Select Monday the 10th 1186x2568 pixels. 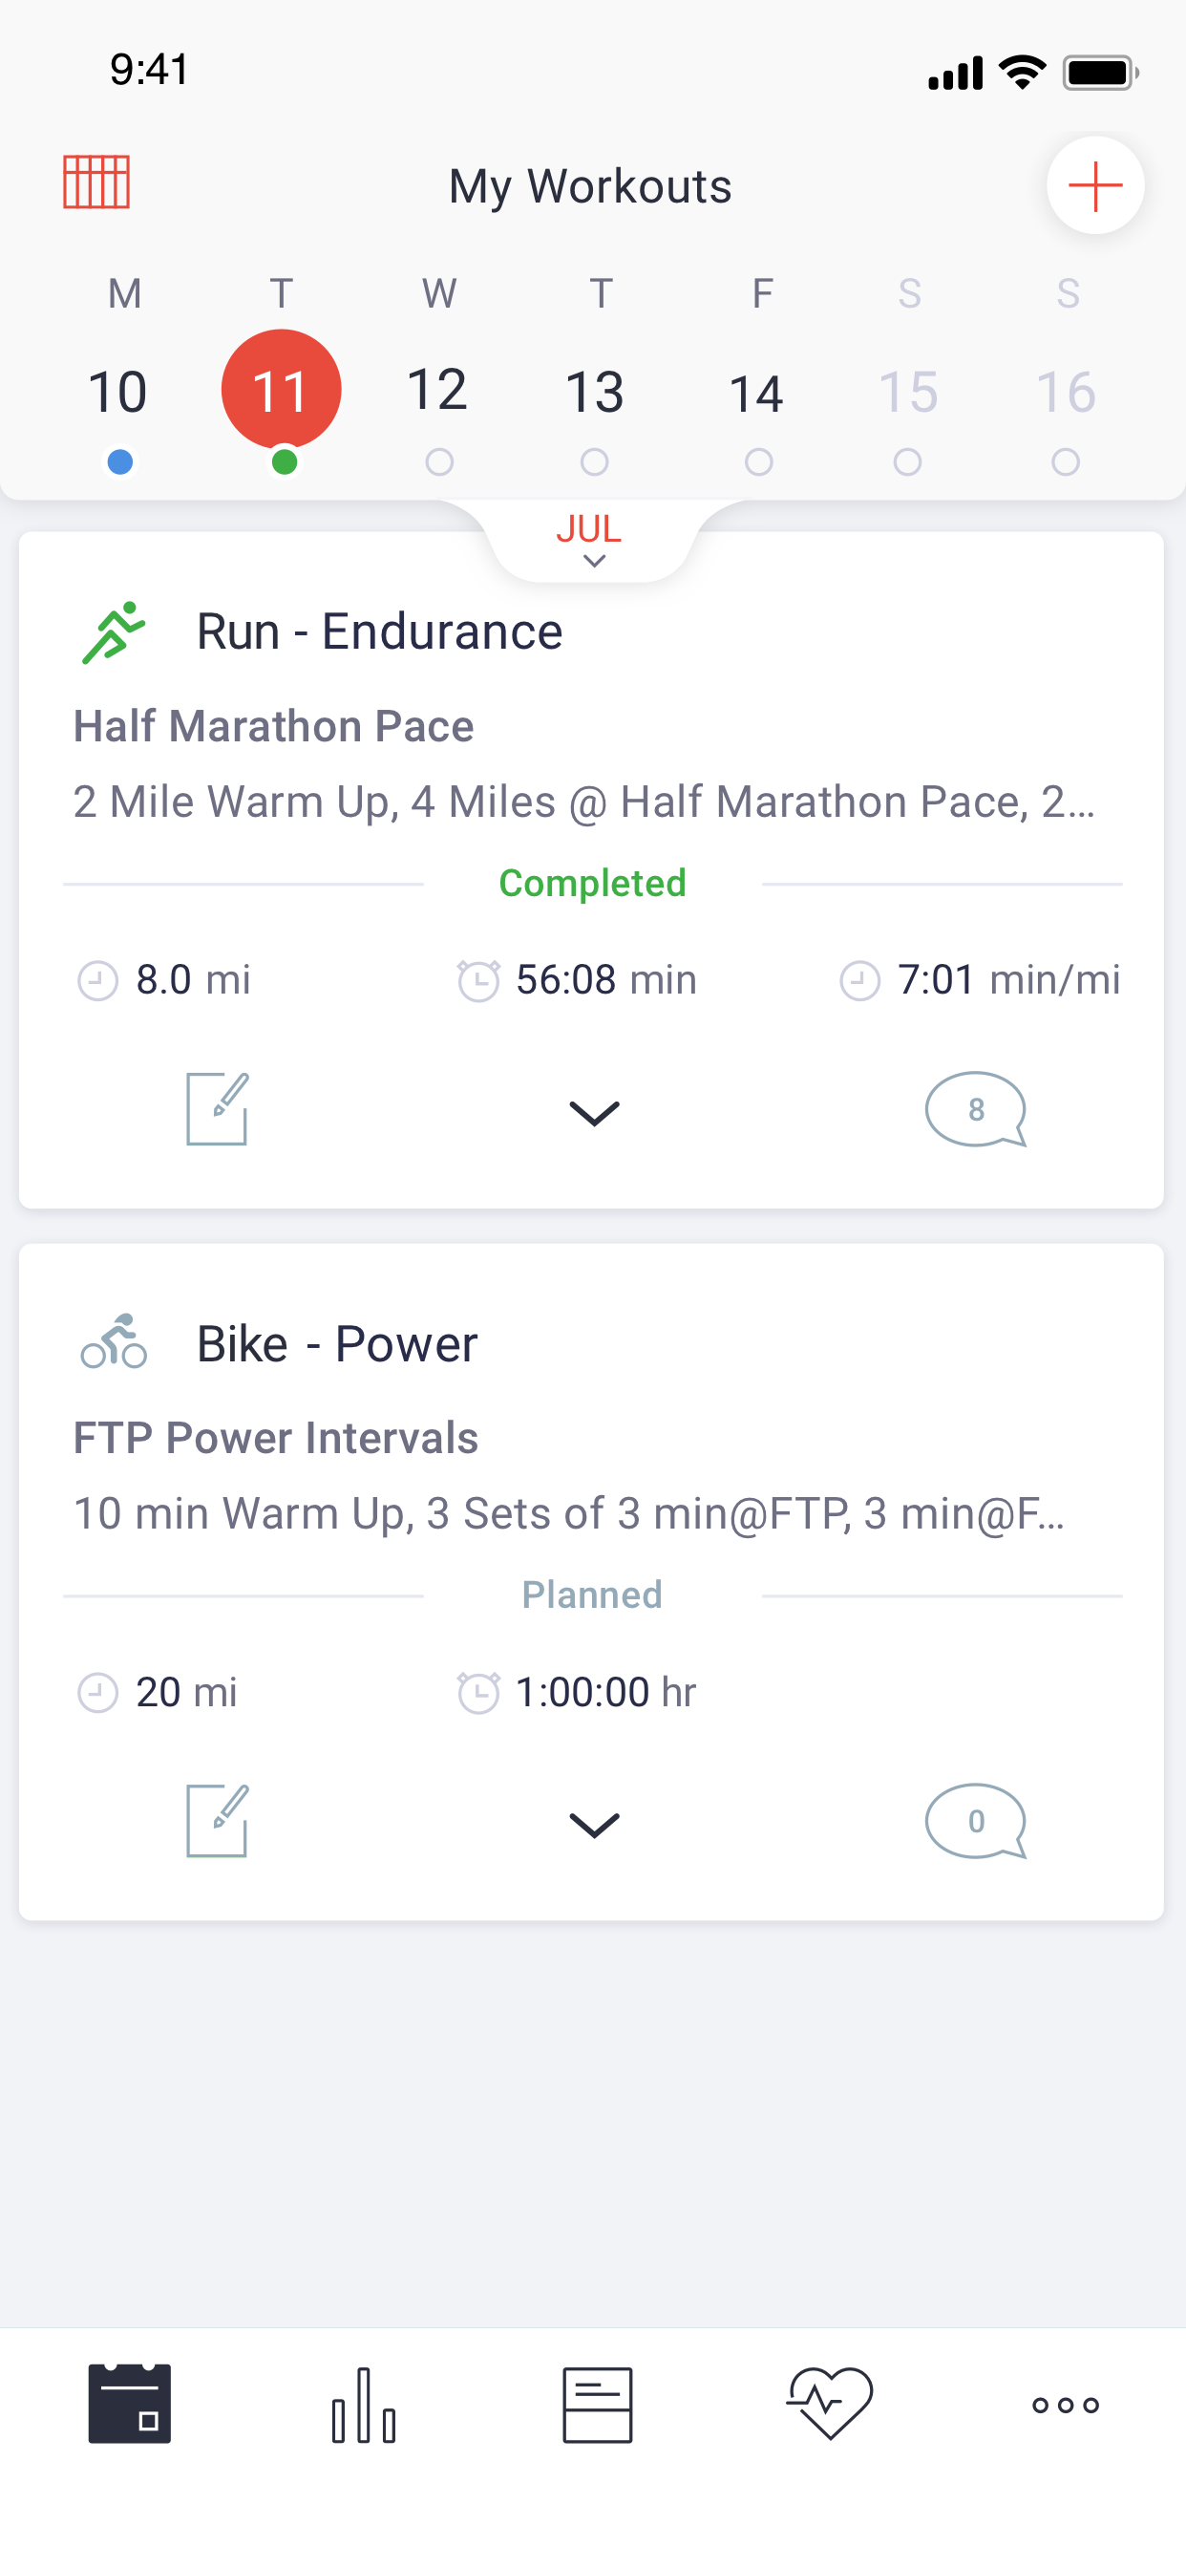pos(118,392)
